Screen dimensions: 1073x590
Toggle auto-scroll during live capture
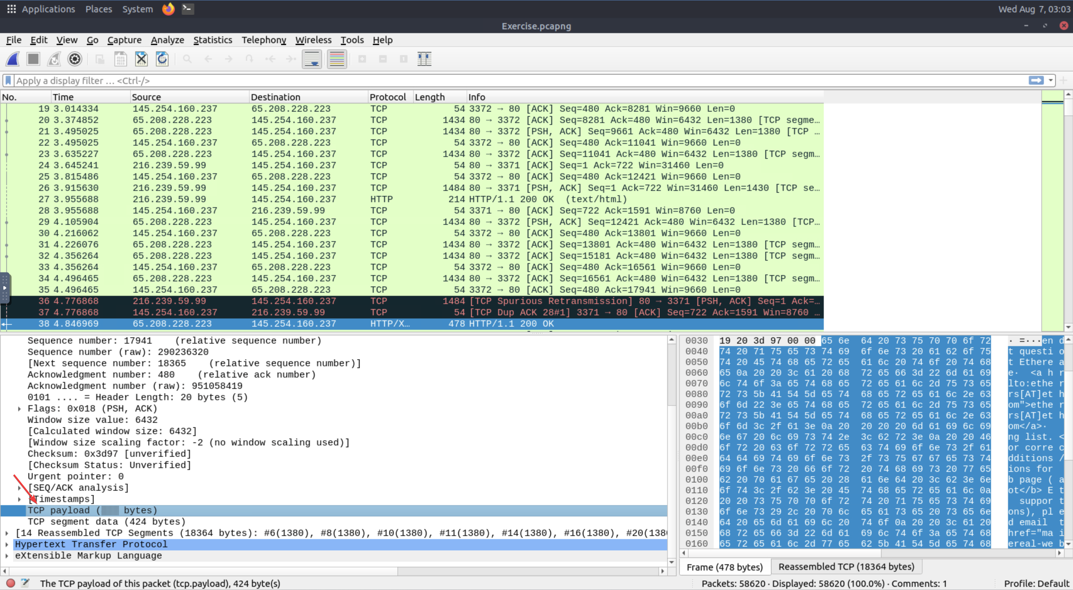[312, 59]
